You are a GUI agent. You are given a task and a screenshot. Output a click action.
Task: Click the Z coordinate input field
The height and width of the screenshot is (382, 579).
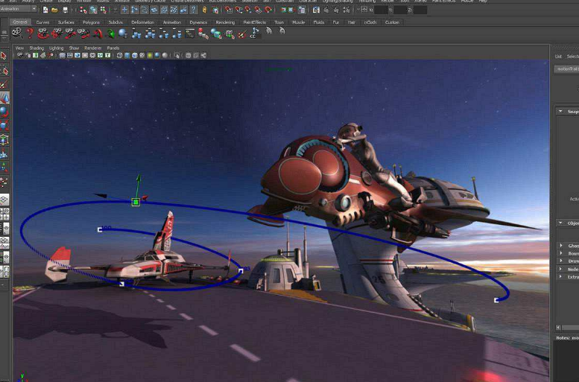coord(420,10)
